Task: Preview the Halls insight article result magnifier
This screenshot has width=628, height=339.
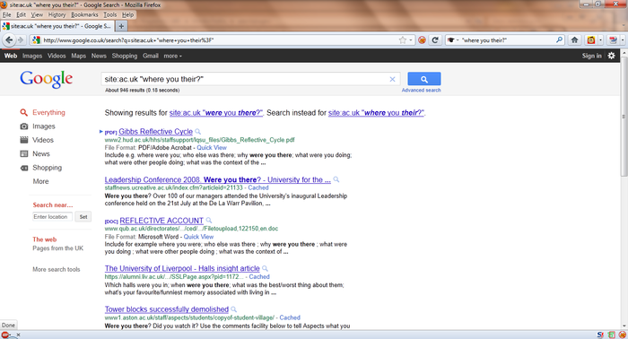Action: [265, 268]
